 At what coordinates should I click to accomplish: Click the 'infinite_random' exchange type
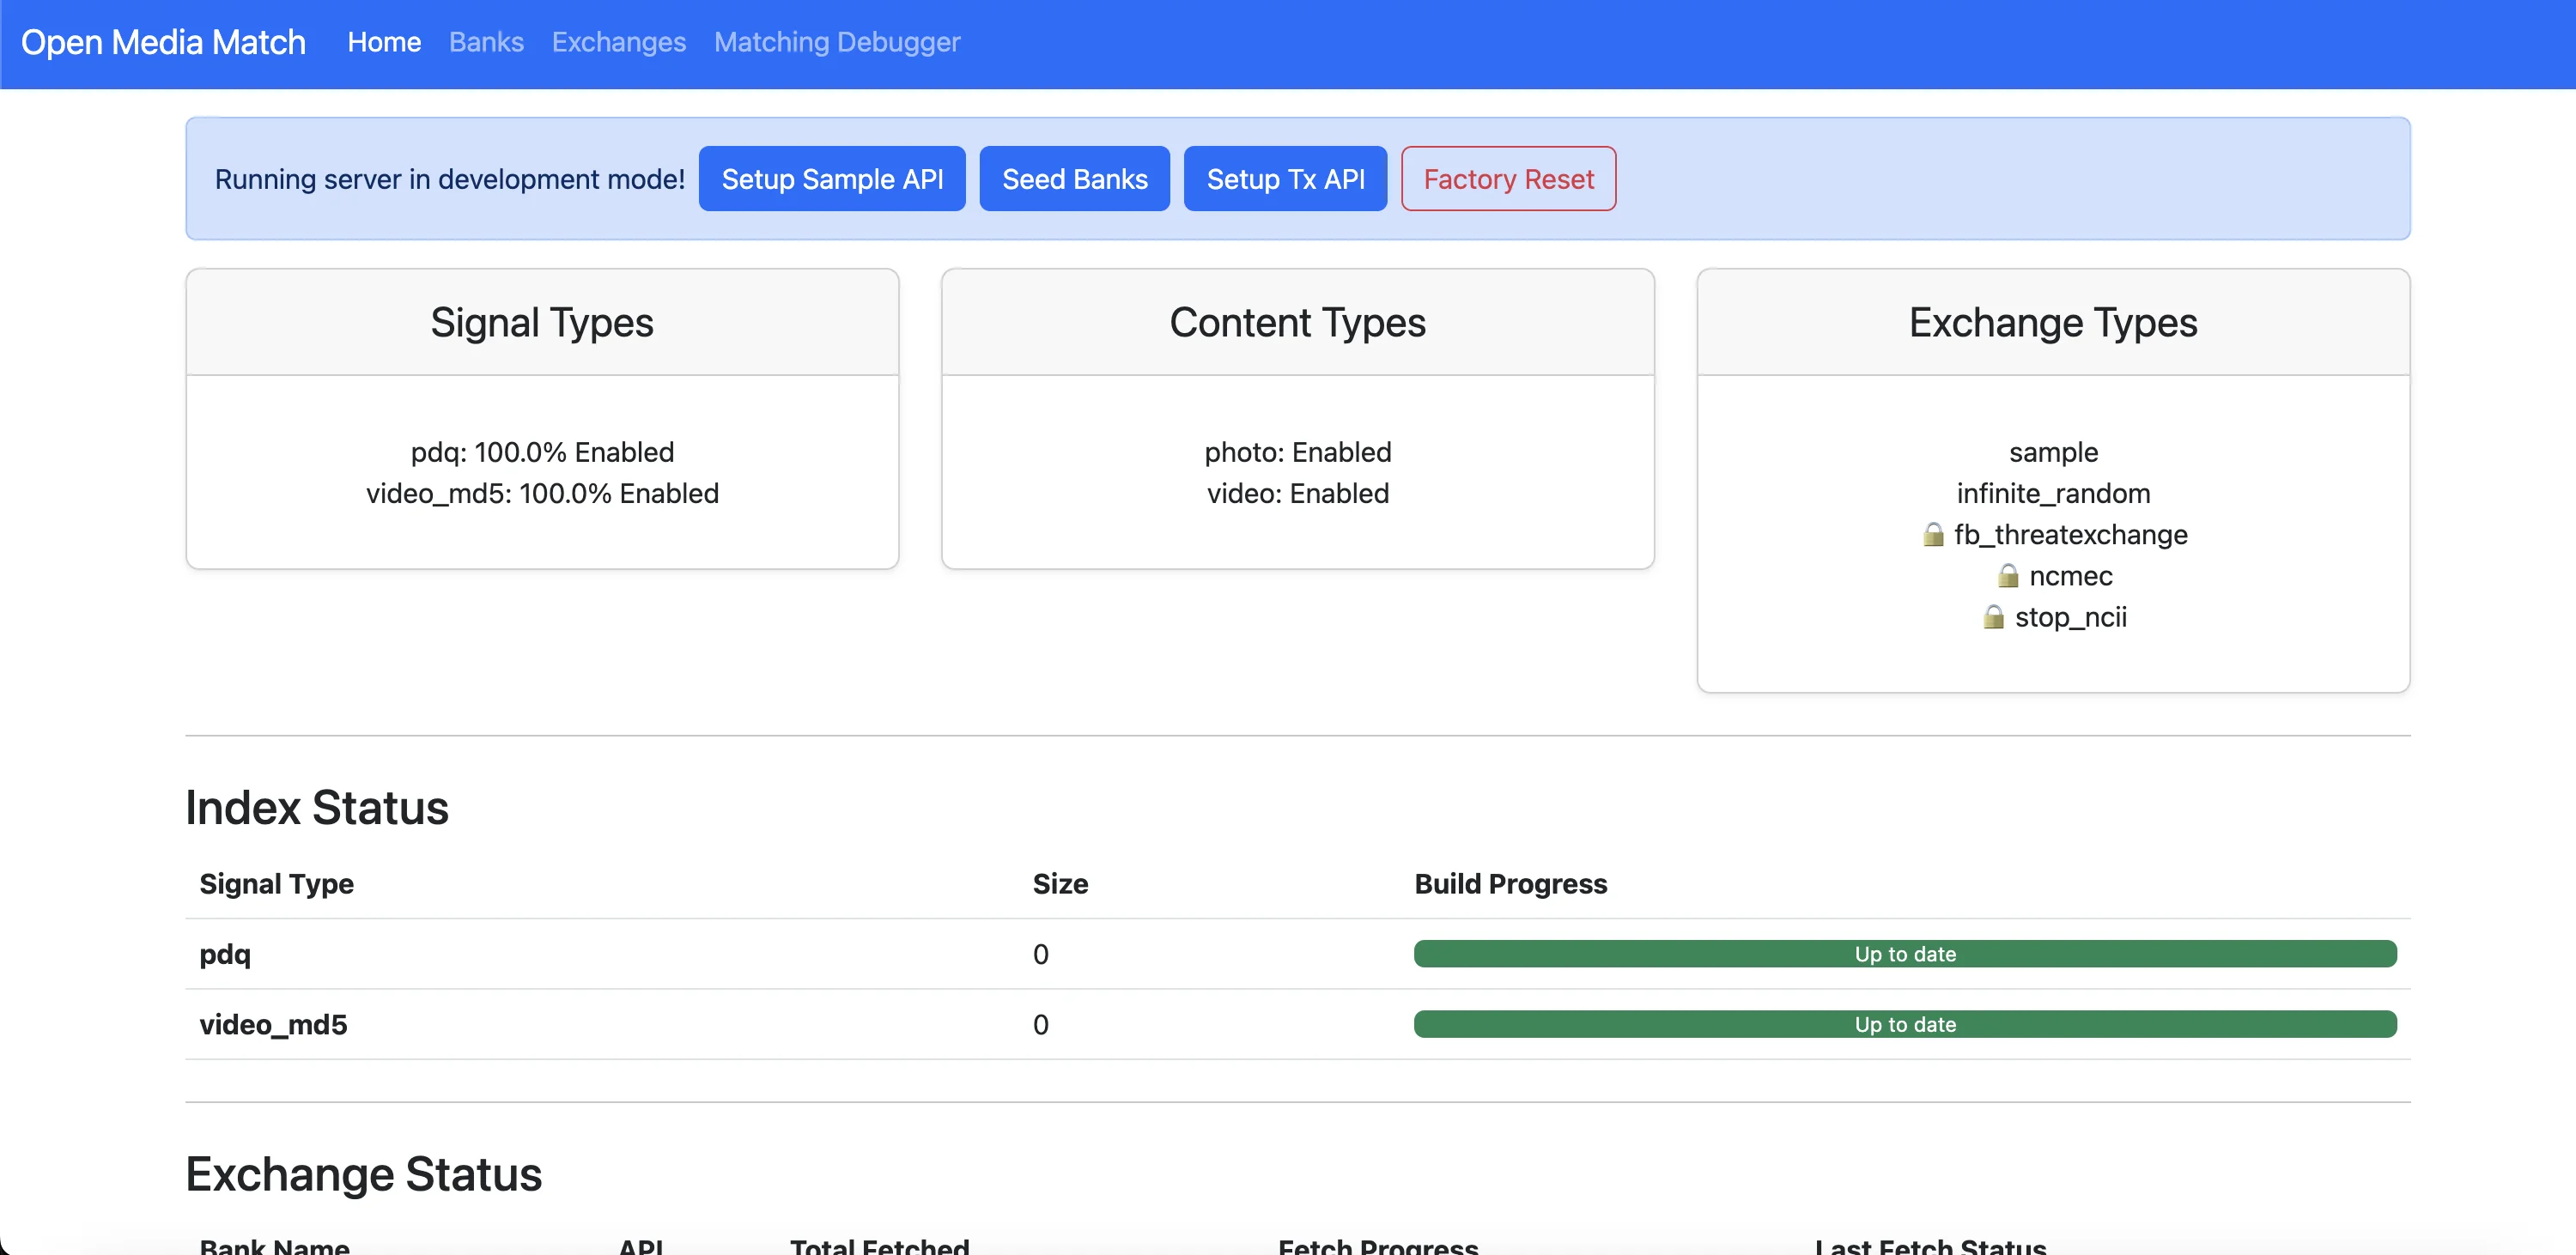pyautogui.click(x=2053, y=493)
